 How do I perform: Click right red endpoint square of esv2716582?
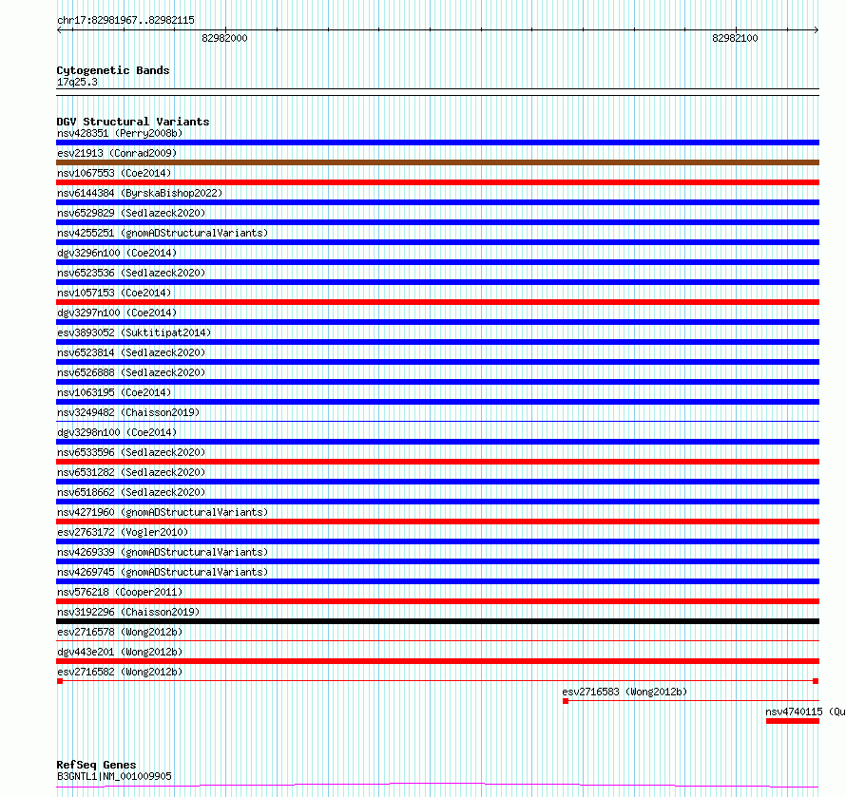(816, 681)
